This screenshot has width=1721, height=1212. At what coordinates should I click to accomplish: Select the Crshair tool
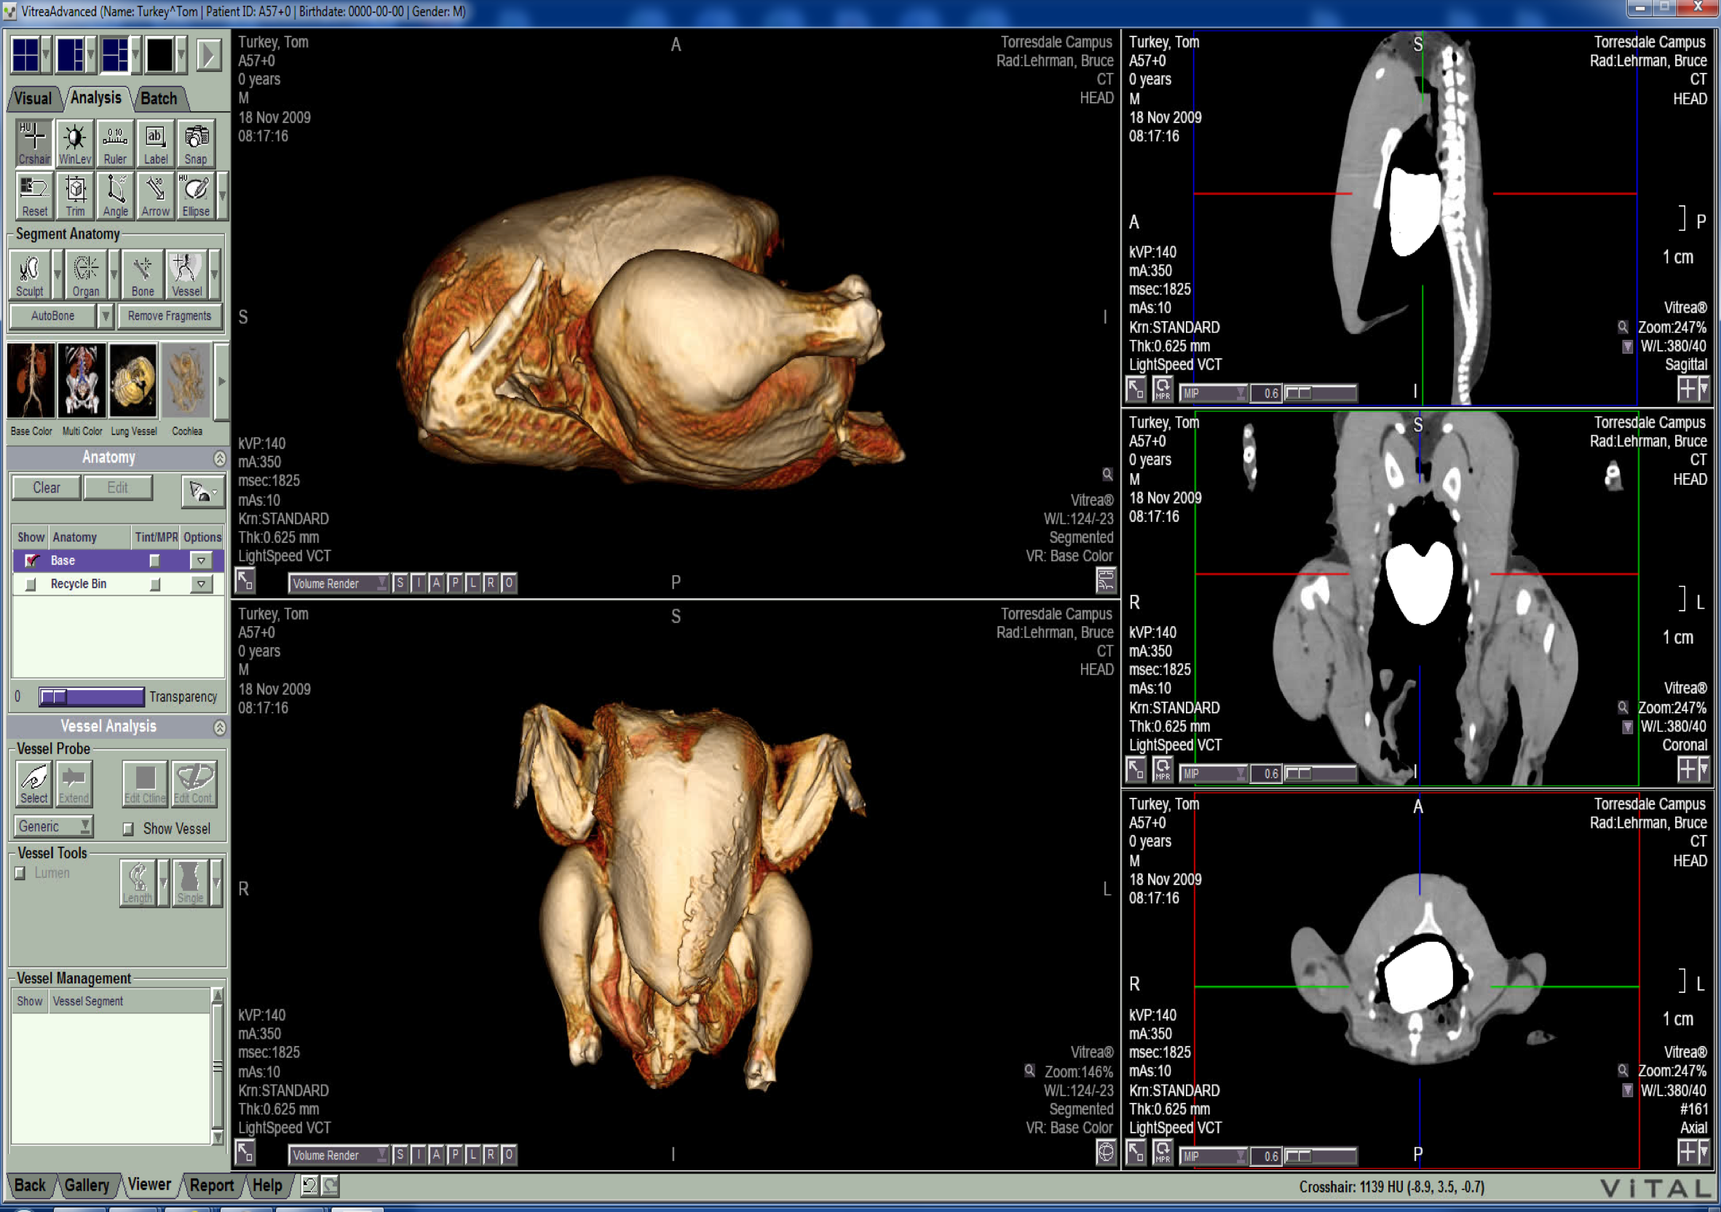(33, 143)
